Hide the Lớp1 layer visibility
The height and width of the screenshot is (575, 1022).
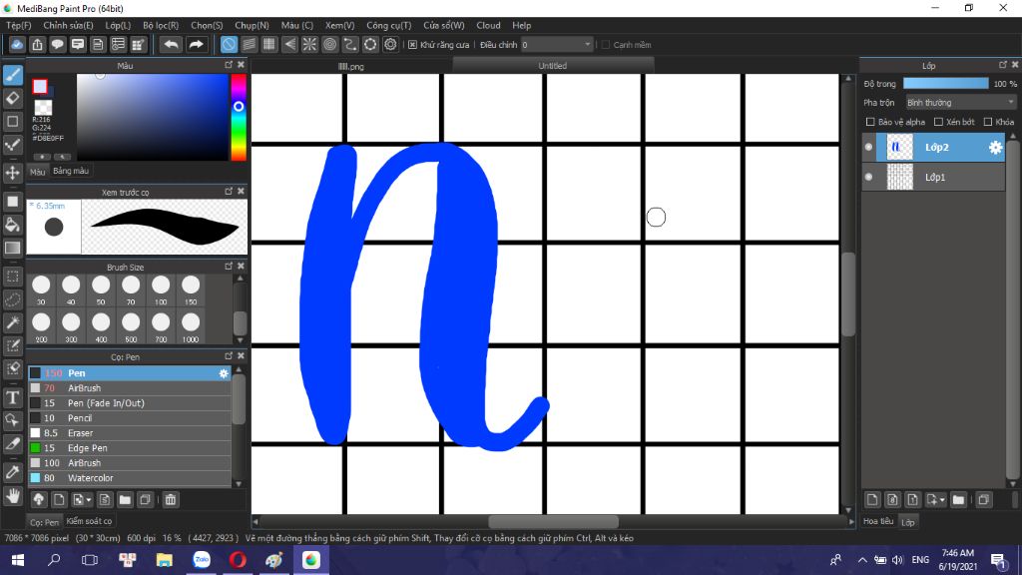(x=869, y=177)
